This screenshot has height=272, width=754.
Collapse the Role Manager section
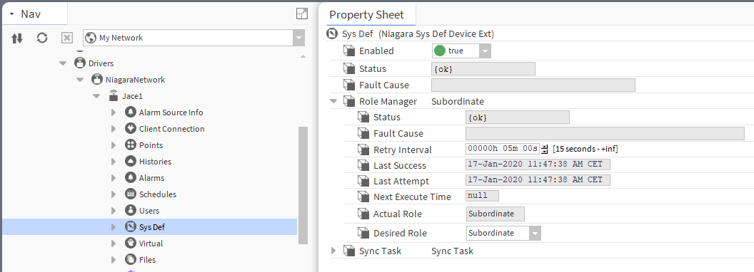click(x=333, y=101)
